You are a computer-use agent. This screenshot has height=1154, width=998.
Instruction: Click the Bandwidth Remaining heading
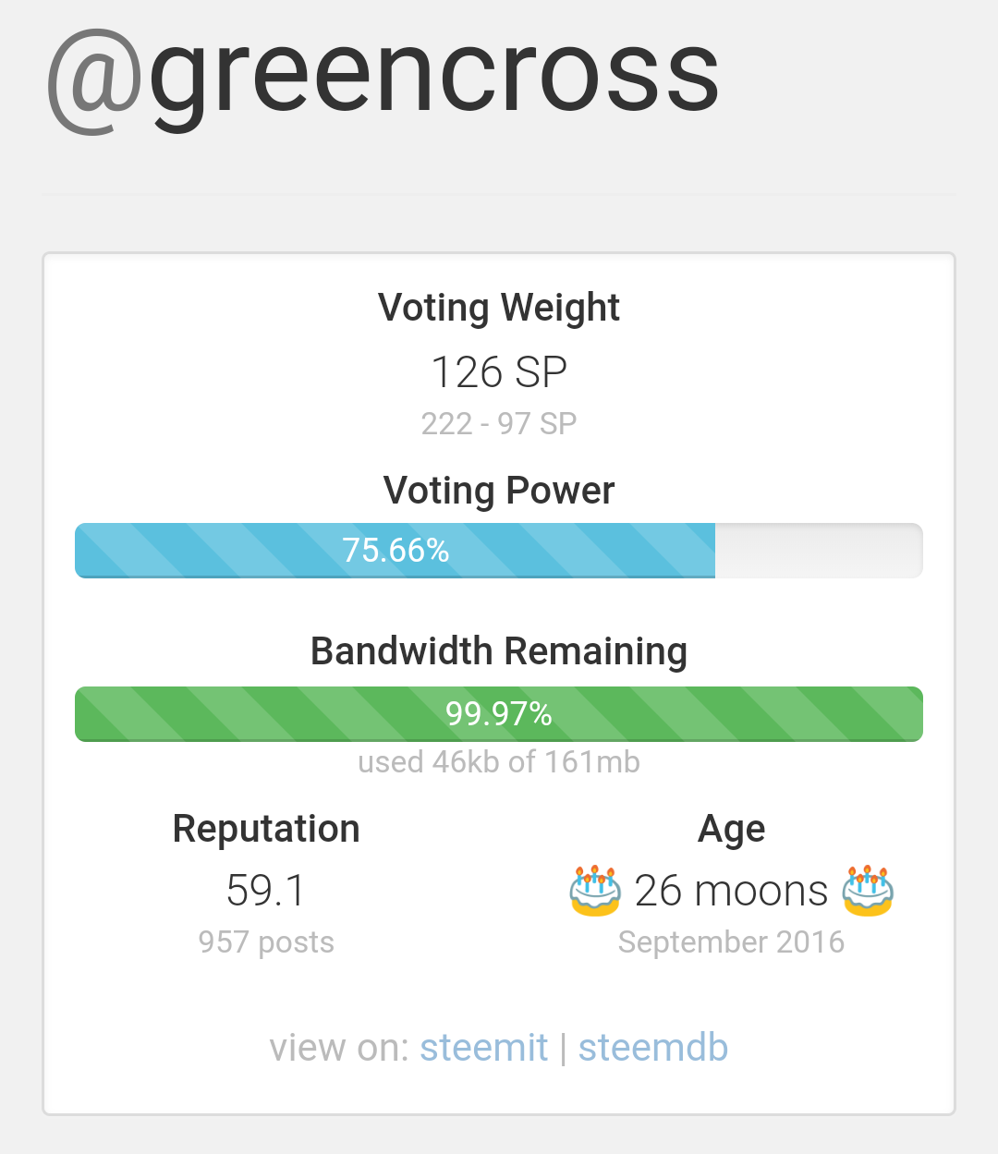[499, 651]
